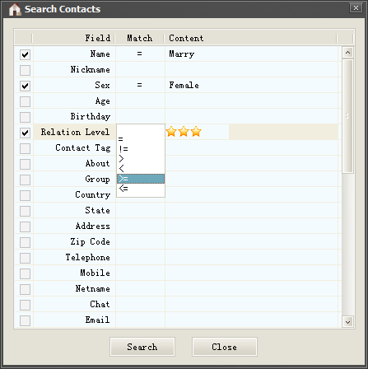This screenshot has width=368, height=369.
Task: Uncheck the Name field checkbox
Action: pyautogui.click(x=25, y=54)
